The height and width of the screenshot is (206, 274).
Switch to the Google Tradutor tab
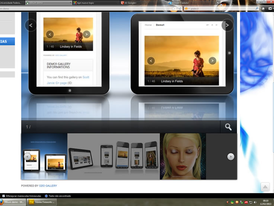pyautogui.click(x=191, y=3)
